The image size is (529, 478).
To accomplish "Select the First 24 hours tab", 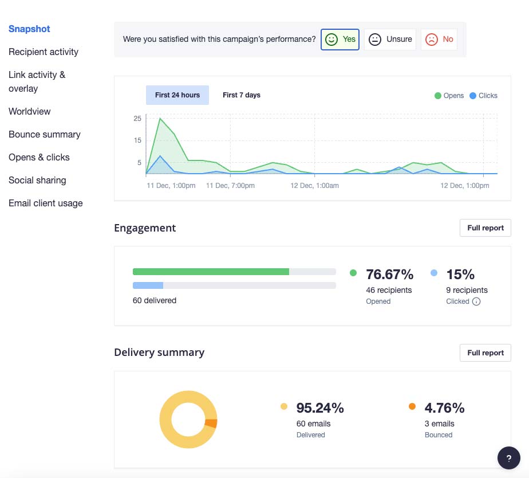I will coord(177,95).
